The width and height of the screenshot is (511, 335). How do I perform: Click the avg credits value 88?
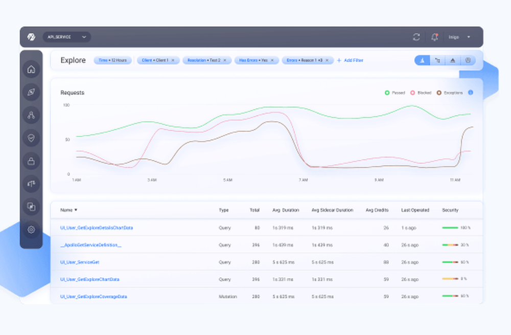click(x=386, y=262)
